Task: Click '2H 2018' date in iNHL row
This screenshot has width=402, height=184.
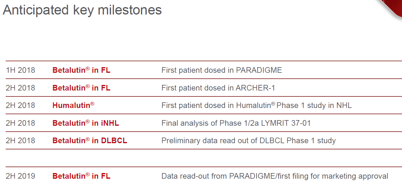Action: [x=20, y=123]
